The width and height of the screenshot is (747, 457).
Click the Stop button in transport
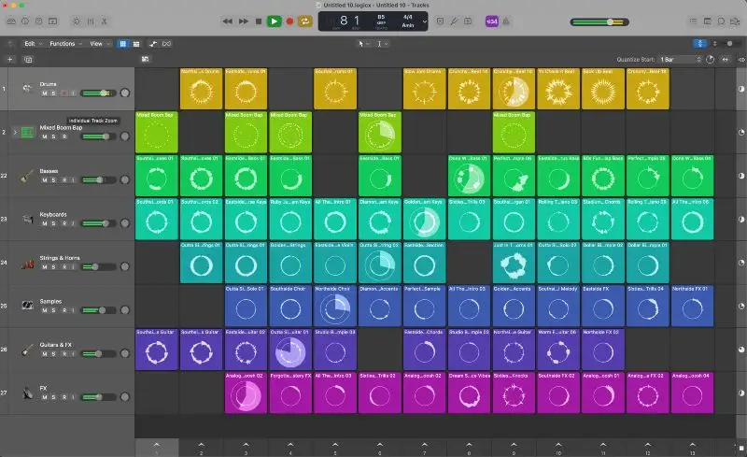[x=258, y=21]
